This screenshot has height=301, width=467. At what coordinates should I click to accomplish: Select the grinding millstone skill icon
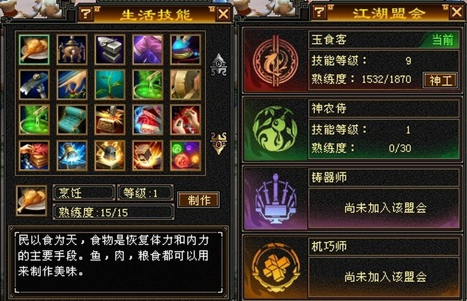[186, 85]
